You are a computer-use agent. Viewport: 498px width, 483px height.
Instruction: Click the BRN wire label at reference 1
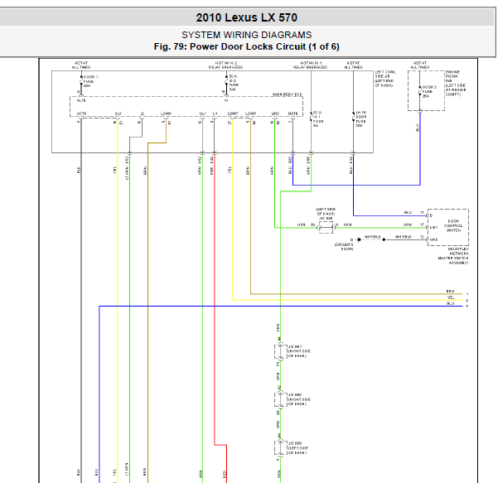pyautogui.click(x=451, y=291)
